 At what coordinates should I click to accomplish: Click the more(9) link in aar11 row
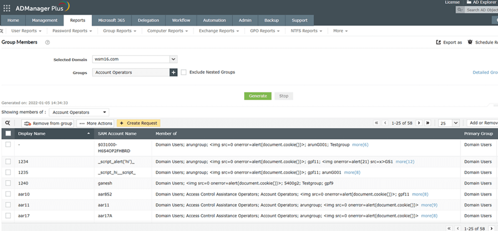429,205
